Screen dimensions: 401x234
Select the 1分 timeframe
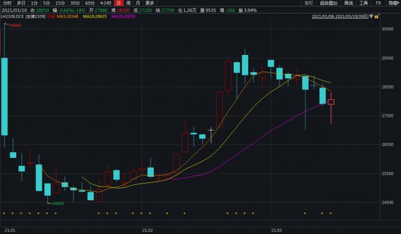click(x=34, y=3)
